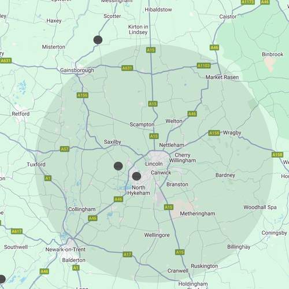Viewport: 289px width, 289px height.
Task: Click the A631 road badge east of Gainsborough
Action: point(127,68)
